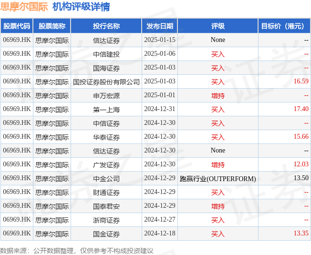Click the date 2025-01-01
The height and width of the screenshot is (255, 311).
pyautogui.click(x=160, y=95)
